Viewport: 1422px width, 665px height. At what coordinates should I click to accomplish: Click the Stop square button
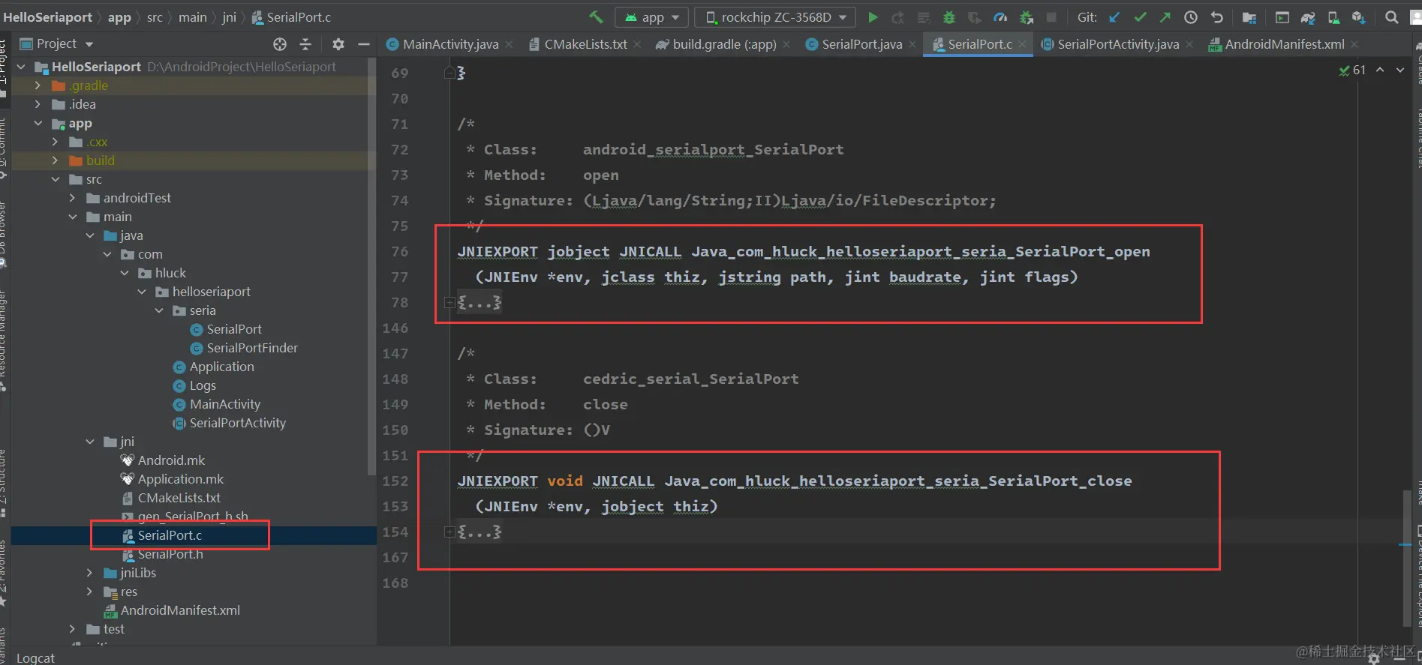click(x=1051, y=16)
